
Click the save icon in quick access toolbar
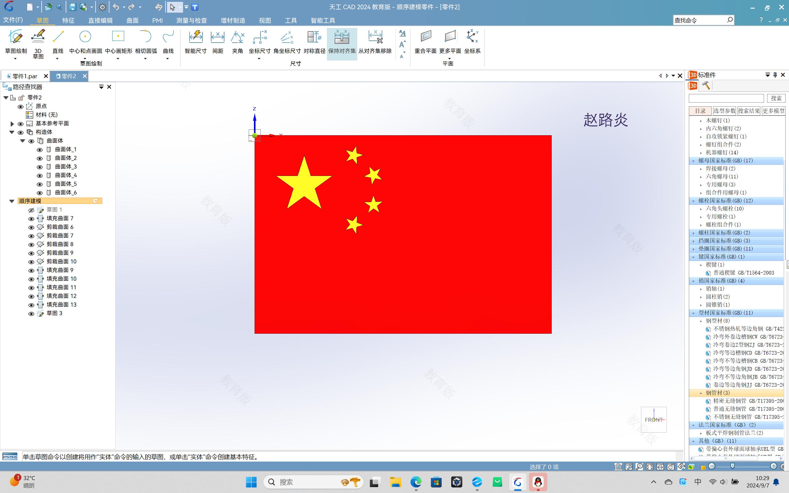click(72, 7)
